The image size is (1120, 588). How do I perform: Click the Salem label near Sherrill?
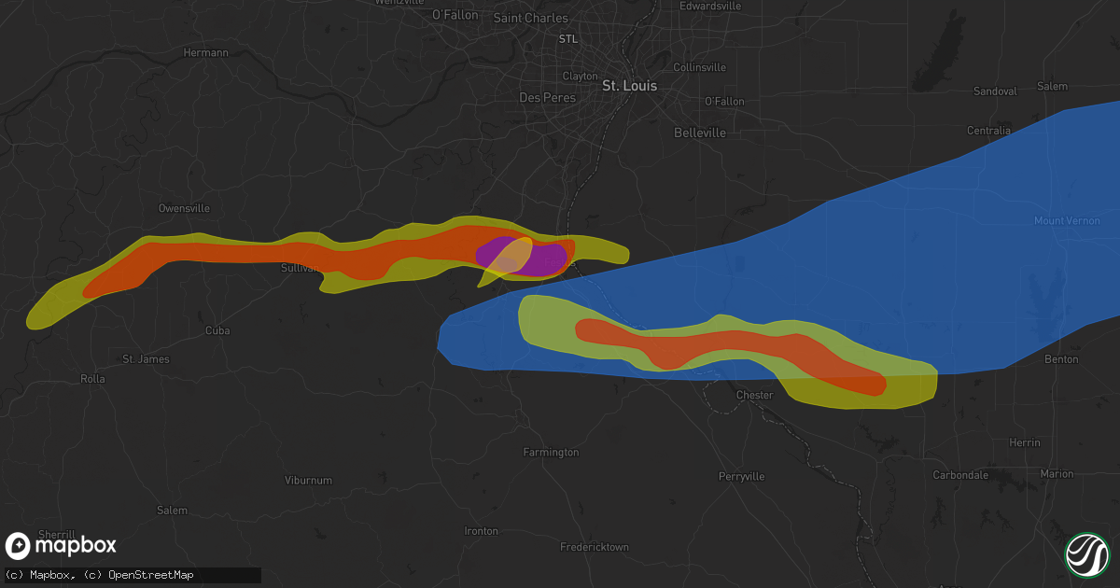coord(172,511)
